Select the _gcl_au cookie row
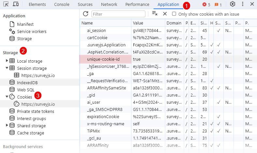This screenshot has width=257, height=153. [x=168, y=138]
